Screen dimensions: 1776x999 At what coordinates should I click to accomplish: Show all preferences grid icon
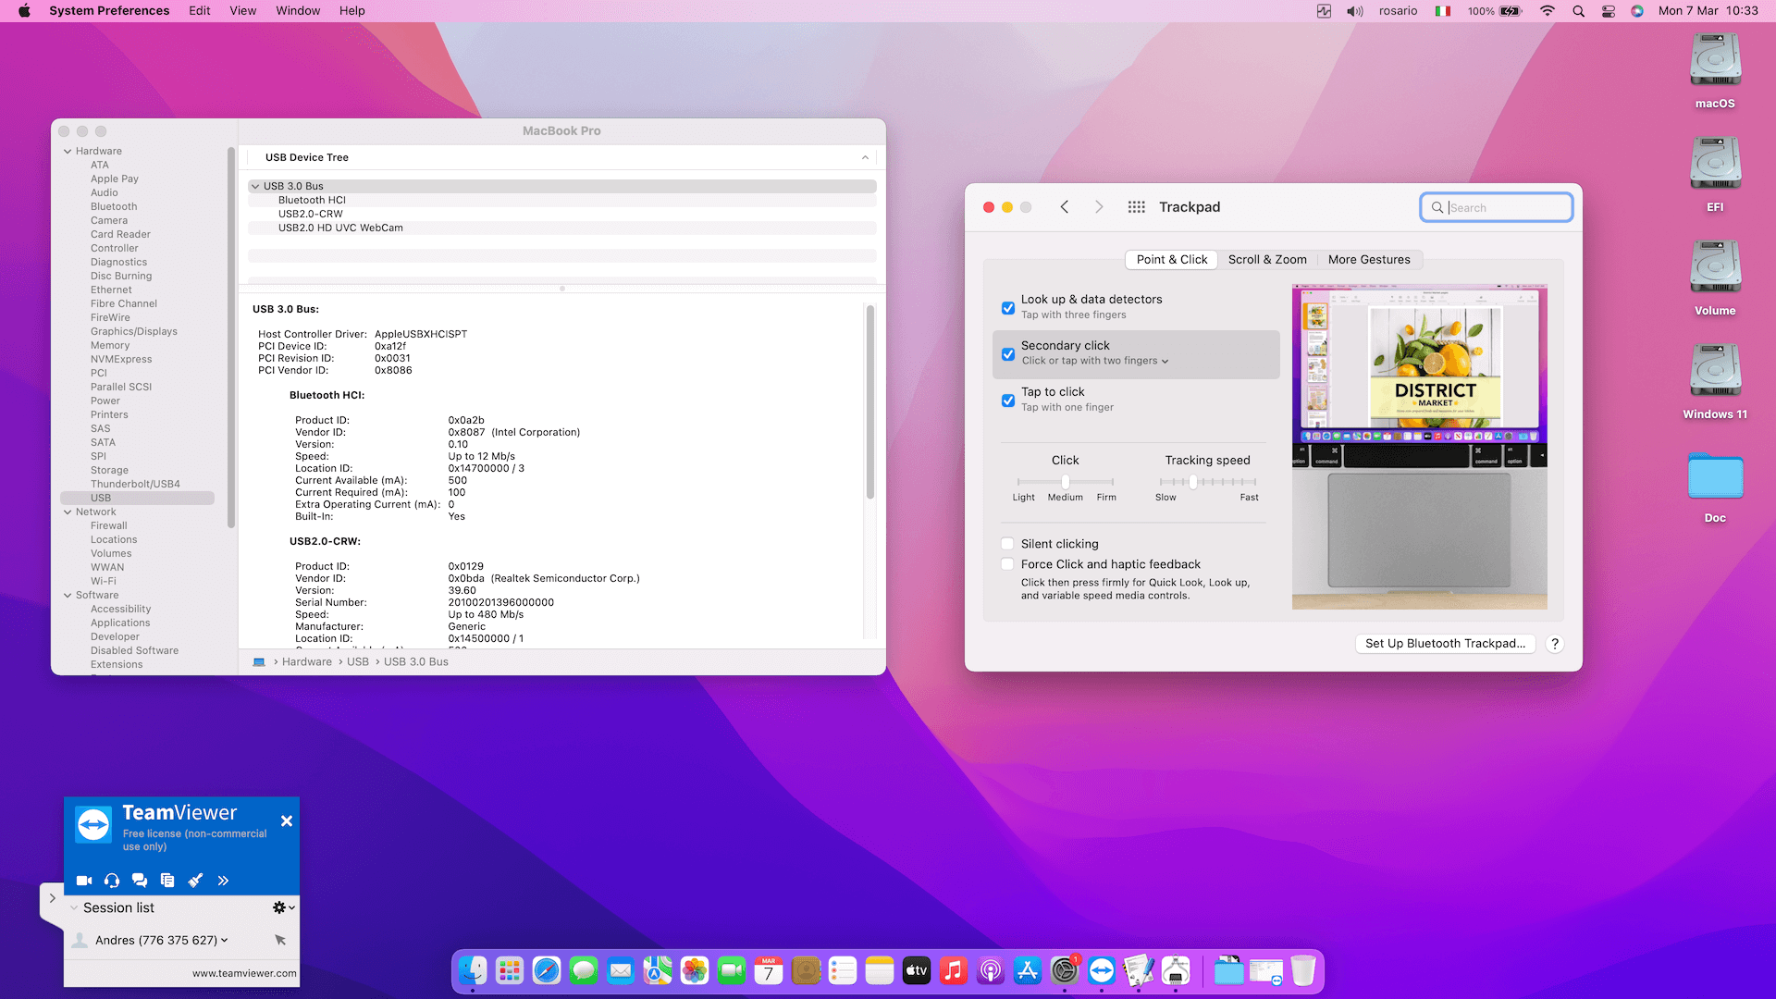click(1136, 207)
